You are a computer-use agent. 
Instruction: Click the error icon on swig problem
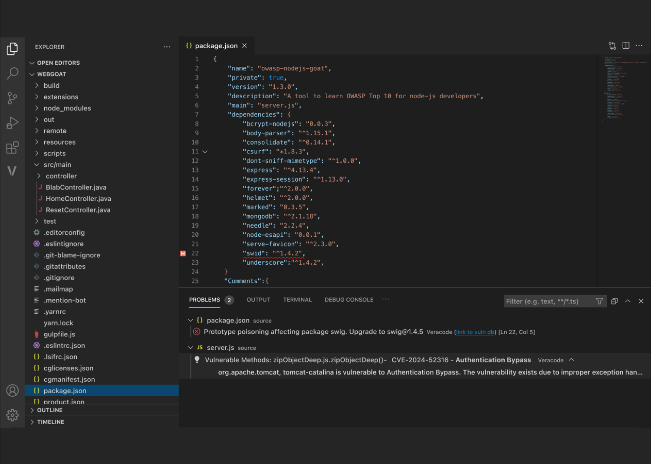coord(197,331)
